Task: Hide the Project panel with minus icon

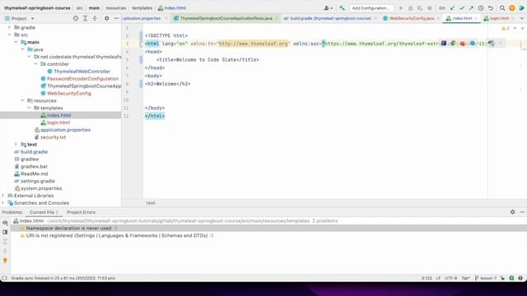Action: tap(116, 18)
